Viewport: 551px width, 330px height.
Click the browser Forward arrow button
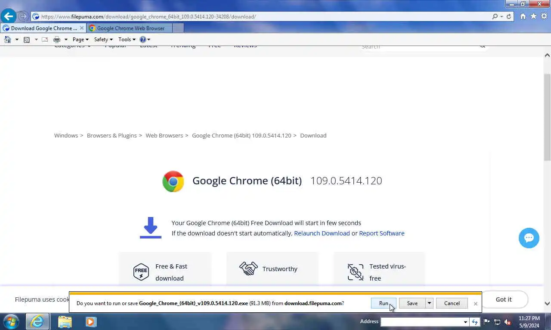tap(24, 16)
